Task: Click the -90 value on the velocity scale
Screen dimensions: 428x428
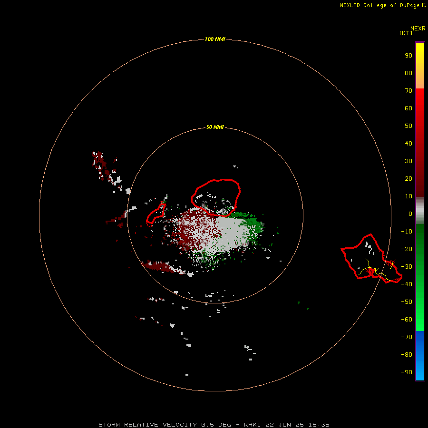Action: coord(407,372)
